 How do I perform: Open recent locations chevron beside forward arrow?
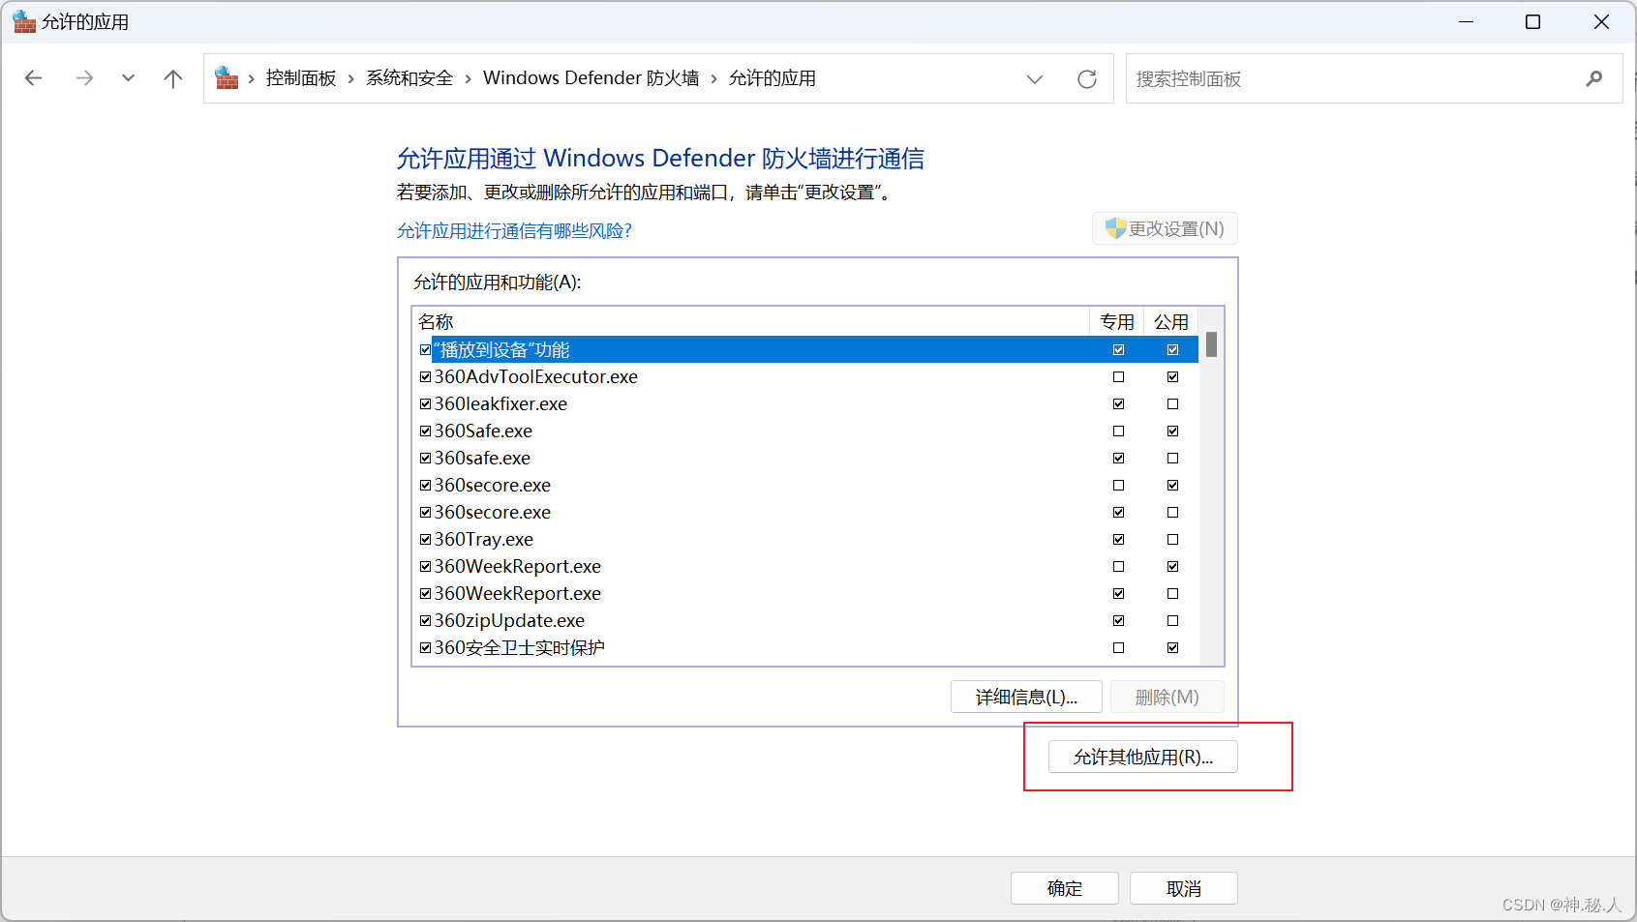click(x=128, y=78)
